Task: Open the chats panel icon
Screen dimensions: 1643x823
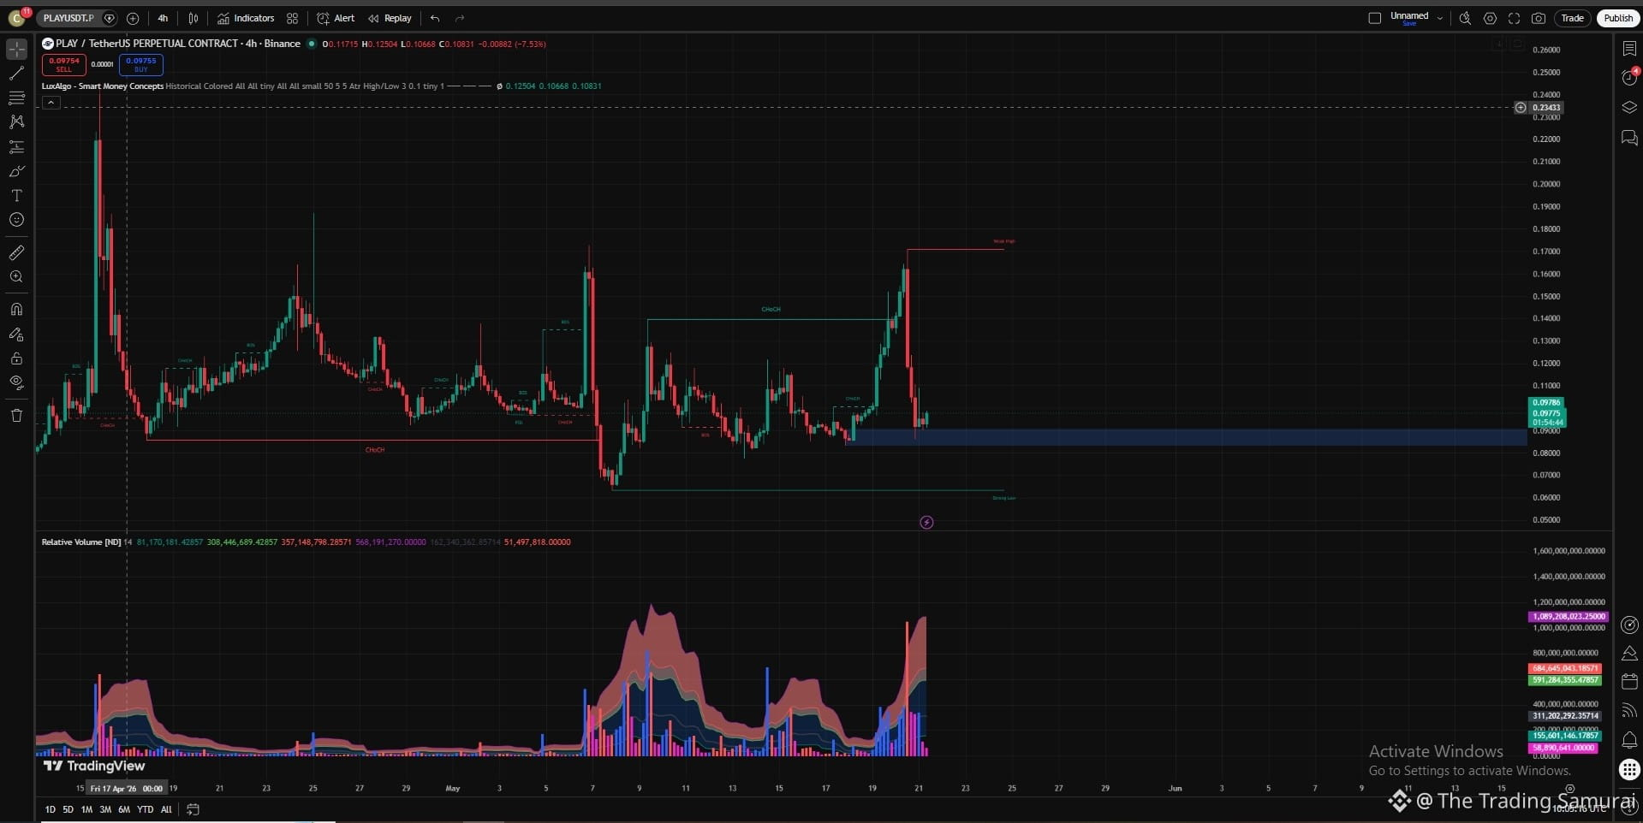Action: [1629, 138]
